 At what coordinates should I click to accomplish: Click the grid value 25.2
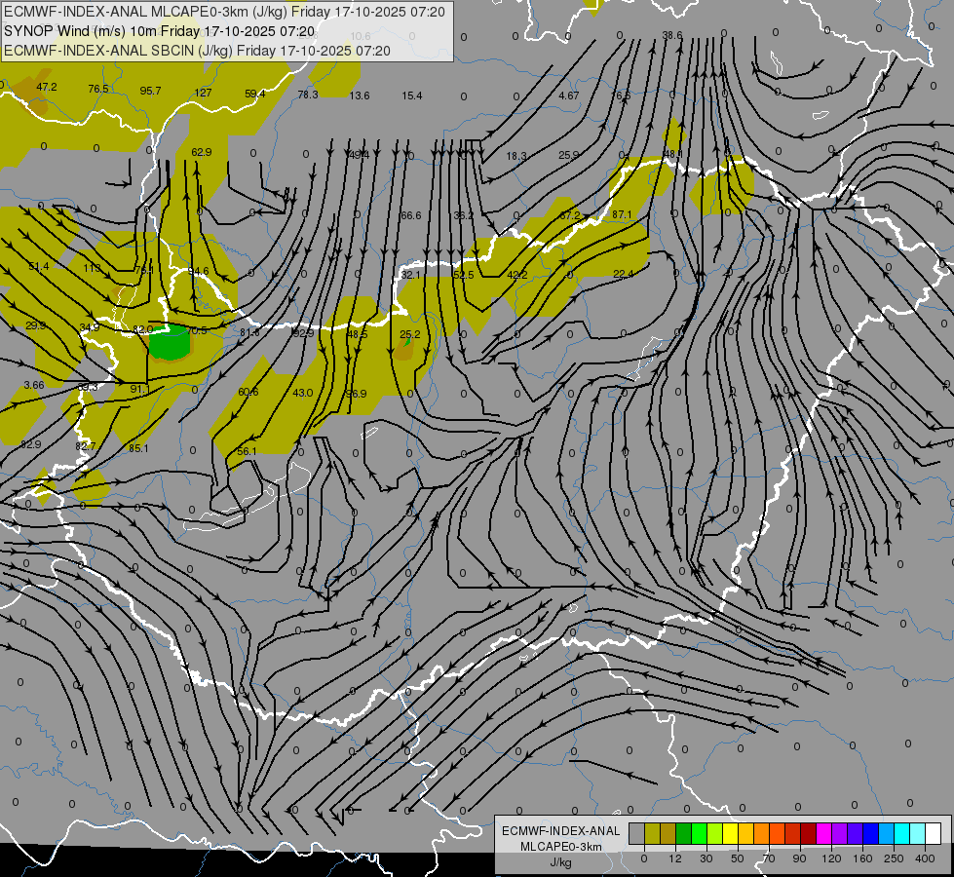[410, 334]
